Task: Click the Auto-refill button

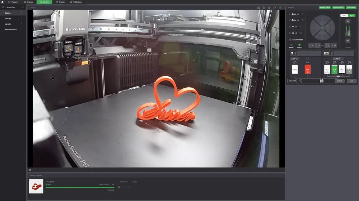Action: tap(292, 81)
